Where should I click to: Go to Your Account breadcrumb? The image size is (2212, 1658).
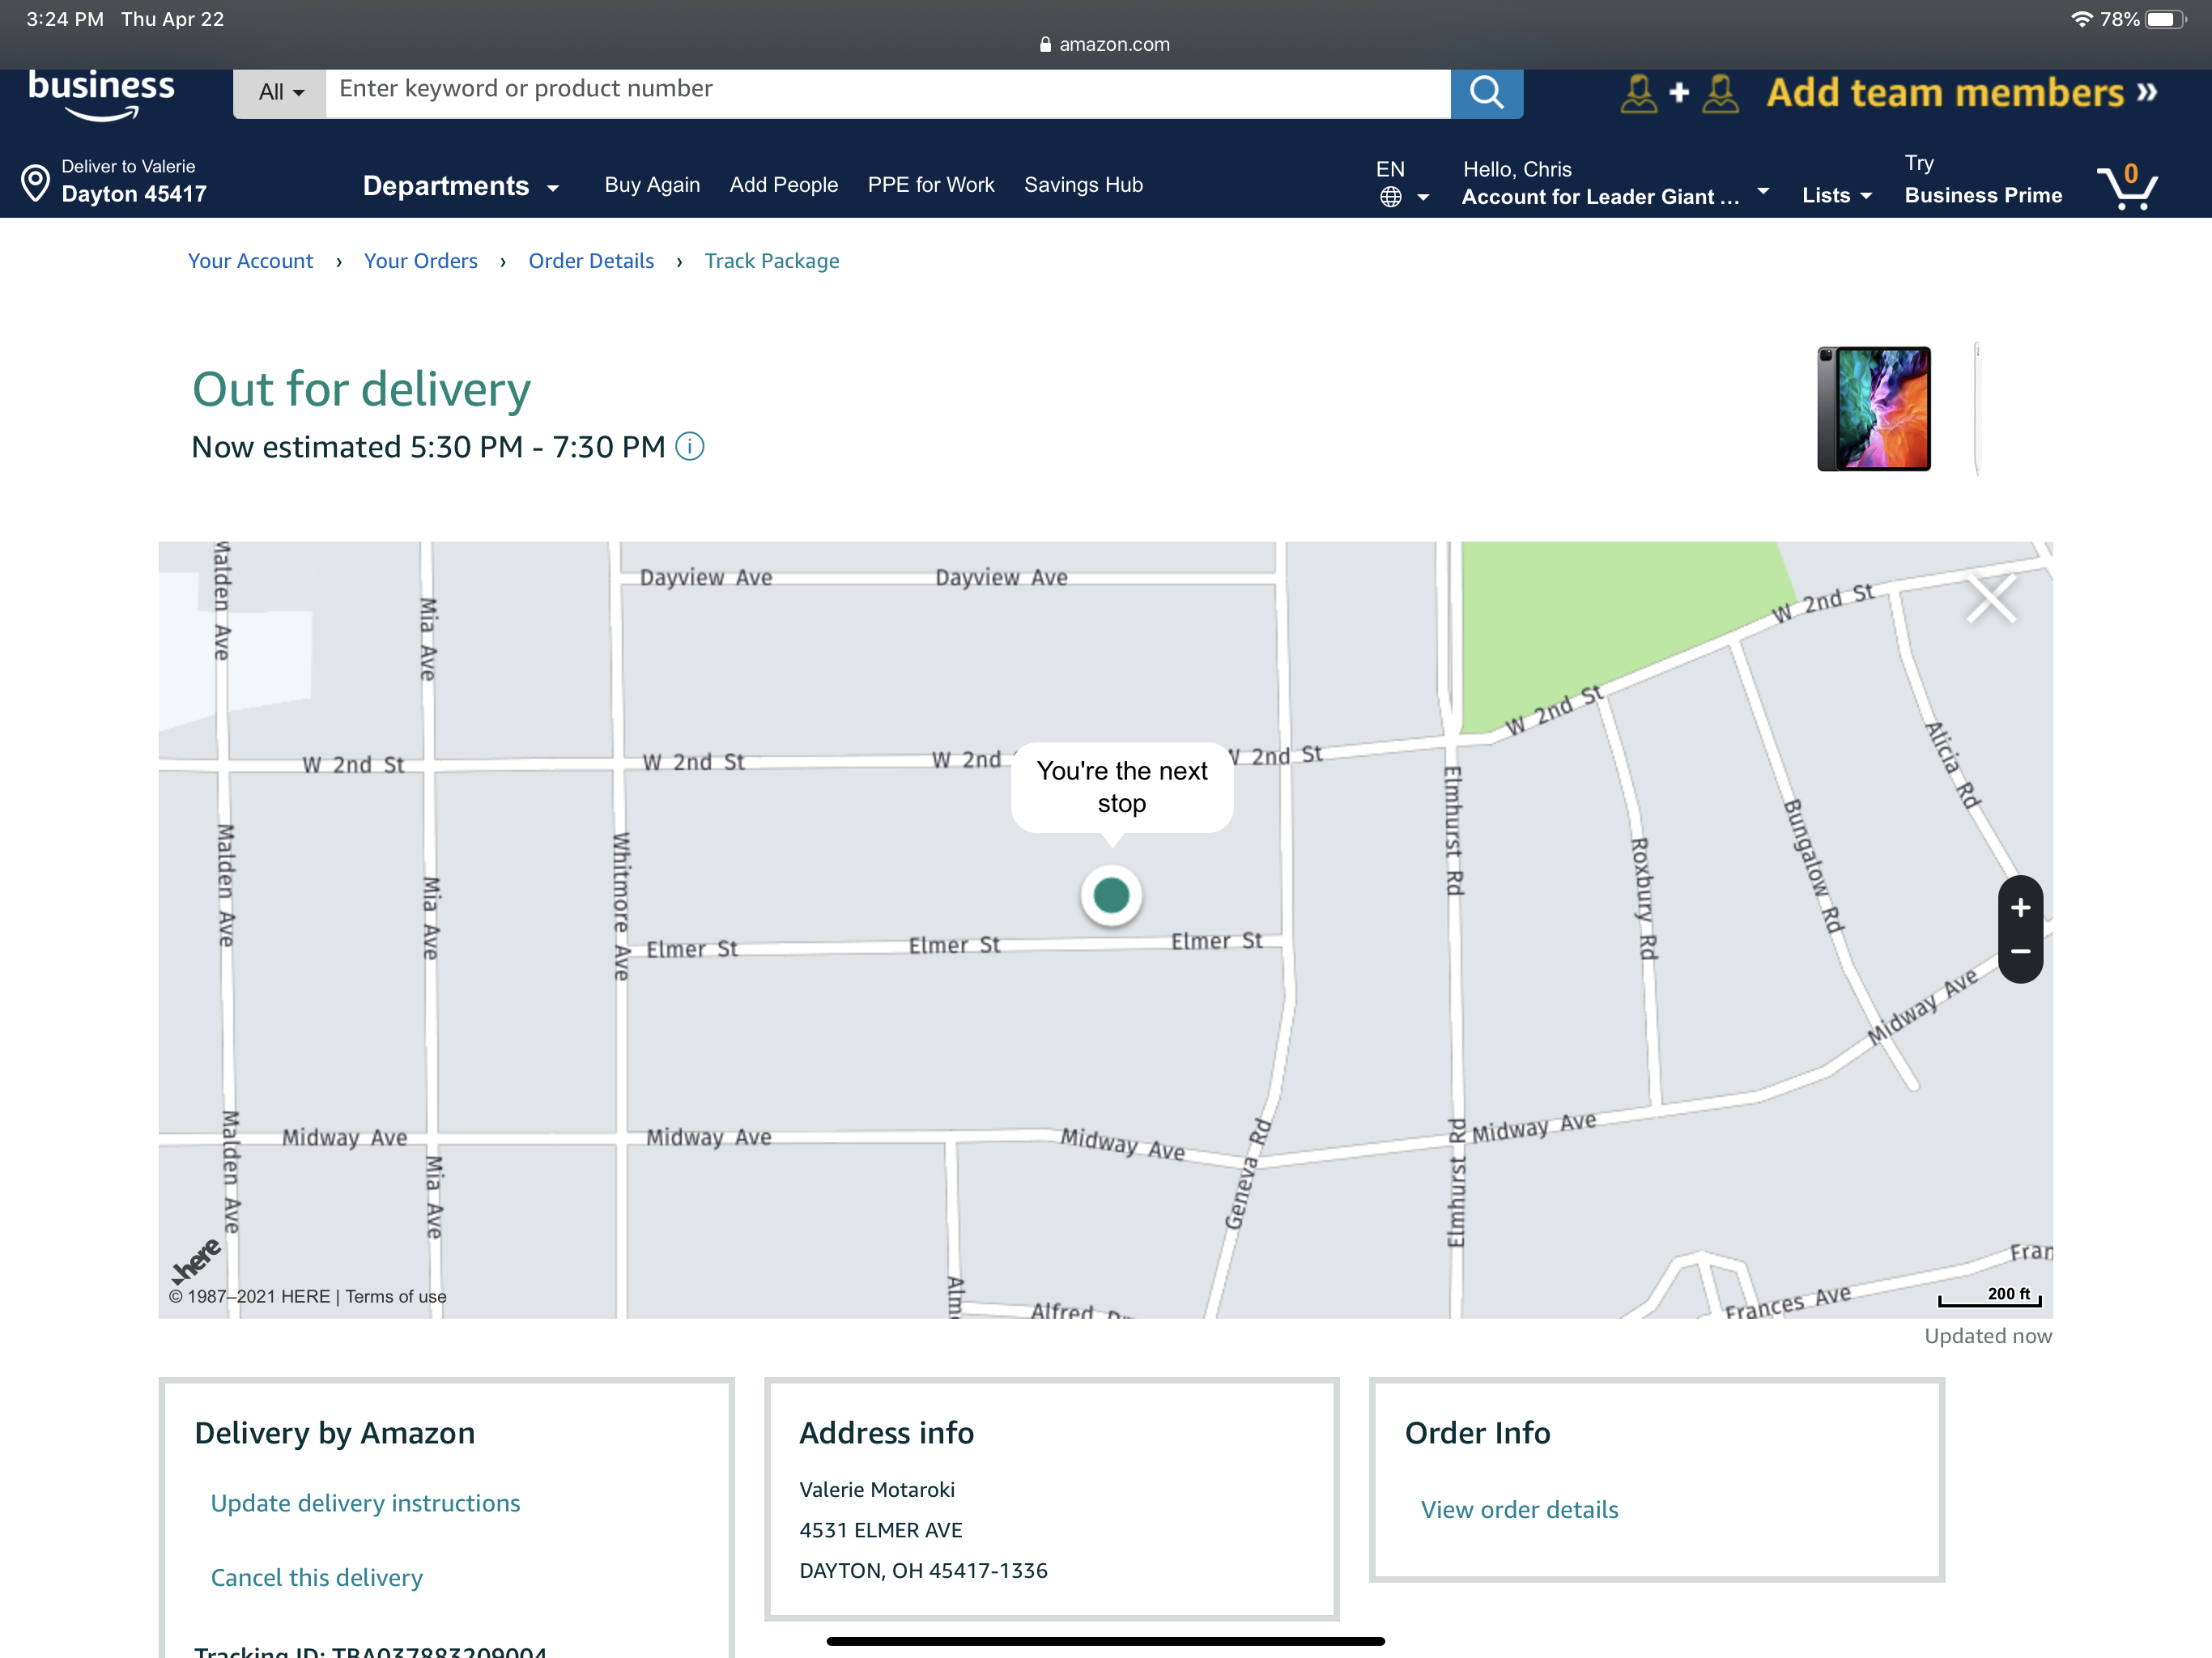tap(250, 261)
